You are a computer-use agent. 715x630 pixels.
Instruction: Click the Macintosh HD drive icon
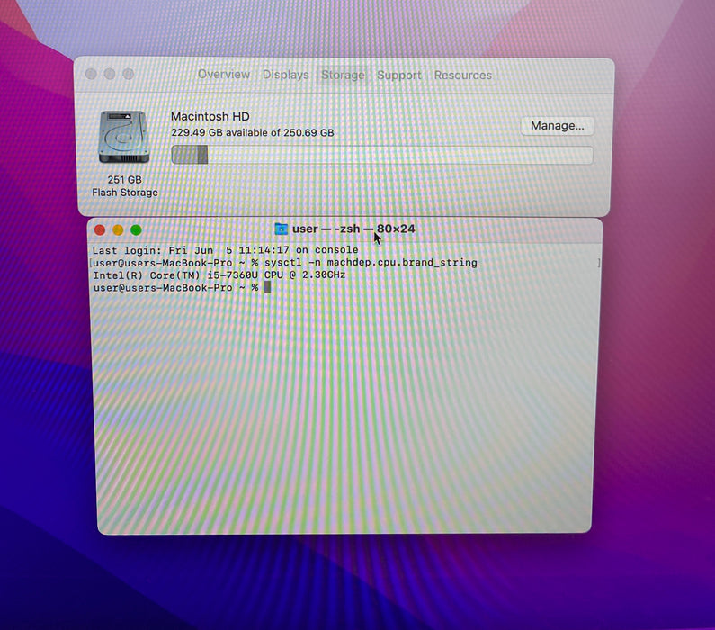(124, 137)
